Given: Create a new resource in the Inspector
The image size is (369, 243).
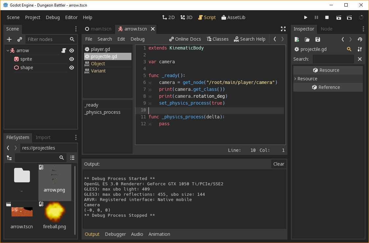Looking at the screenshot, I should coord(296,39).
